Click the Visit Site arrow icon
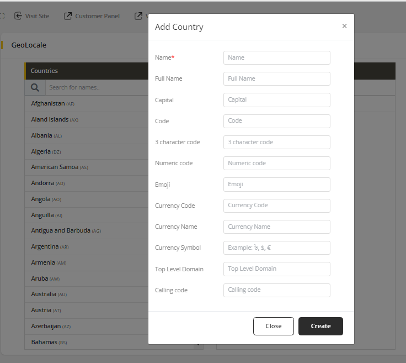Viewport: 406px width, 363px height. coord(18,16)
